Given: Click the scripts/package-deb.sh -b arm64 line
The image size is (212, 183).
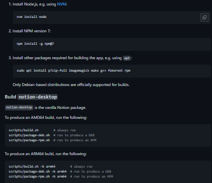Looking at the screenshot, I should [60, 172].
